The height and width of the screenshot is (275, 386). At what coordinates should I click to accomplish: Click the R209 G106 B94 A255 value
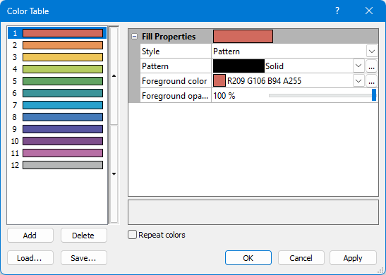point(264,81)
